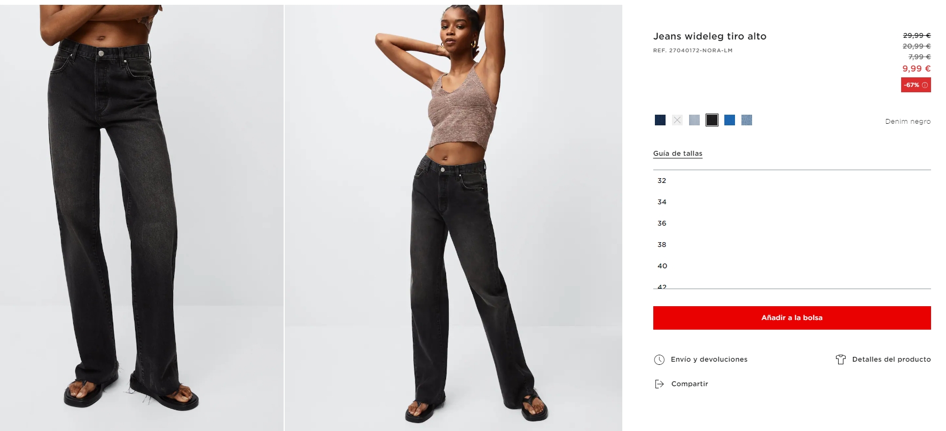946x431 pixels.
Task: Select the light grey-blue color swatch
Action: 694,120
